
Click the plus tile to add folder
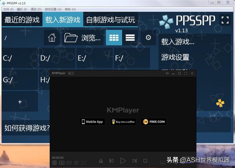coord(19,102)
